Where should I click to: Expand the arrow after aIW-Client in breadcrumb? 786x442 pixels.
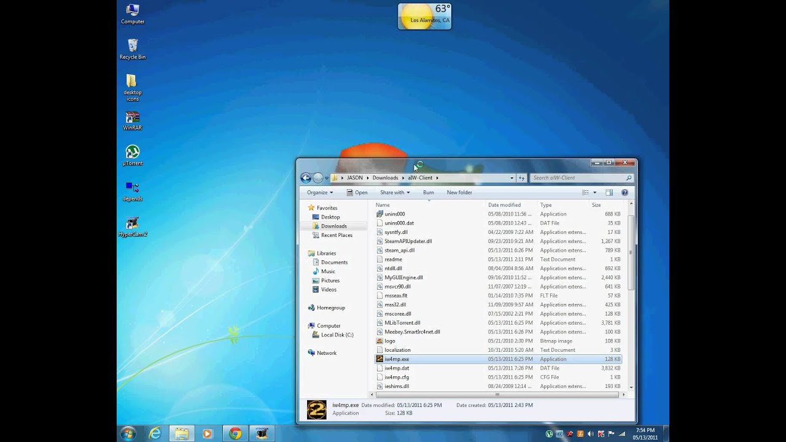(x=437, y=178)
